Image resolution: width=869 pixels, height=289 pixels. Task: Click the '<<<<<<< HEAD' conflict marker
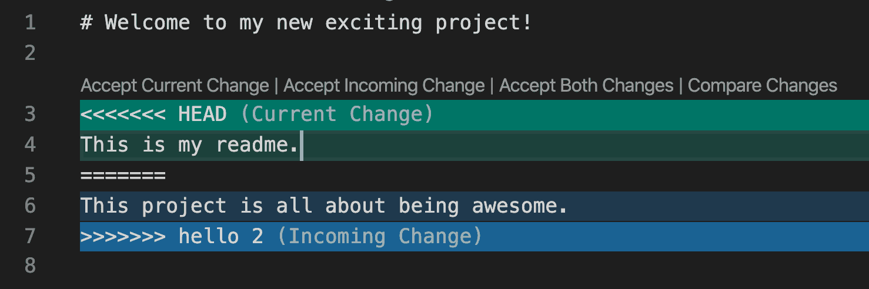pyautogui.click(x=153, y=114)
